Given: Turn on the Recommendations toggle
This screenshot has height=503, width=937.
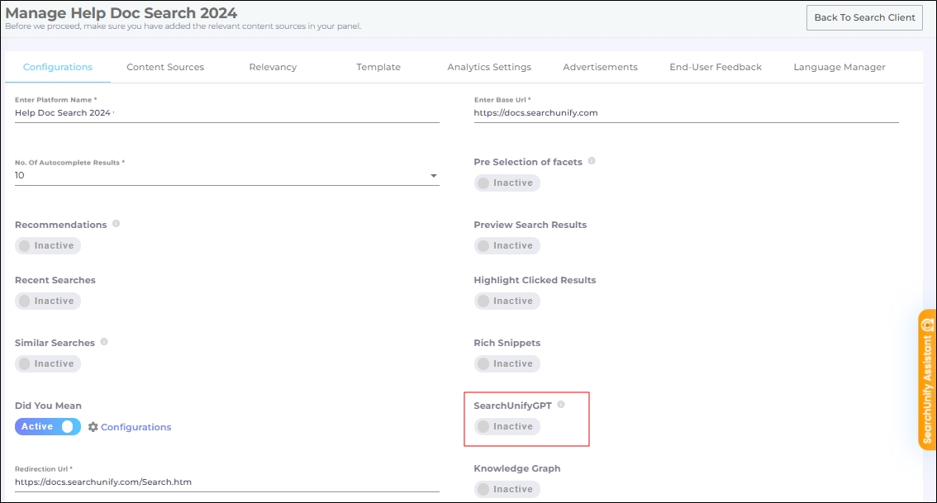Looking at the screenshot, I should [x=48, y=246].
